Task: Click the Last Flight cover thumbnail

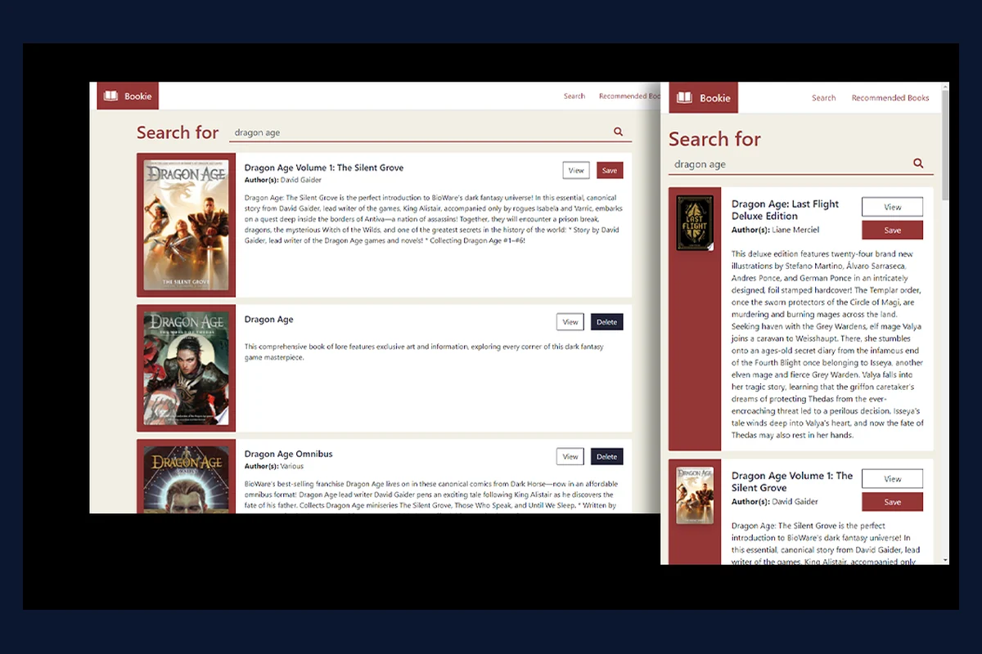Action: click(x=695, y=222)
